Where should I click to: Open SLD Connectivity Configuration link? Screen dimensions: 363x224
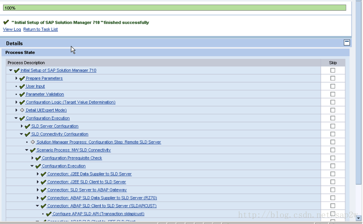click(x=60, y=134)
